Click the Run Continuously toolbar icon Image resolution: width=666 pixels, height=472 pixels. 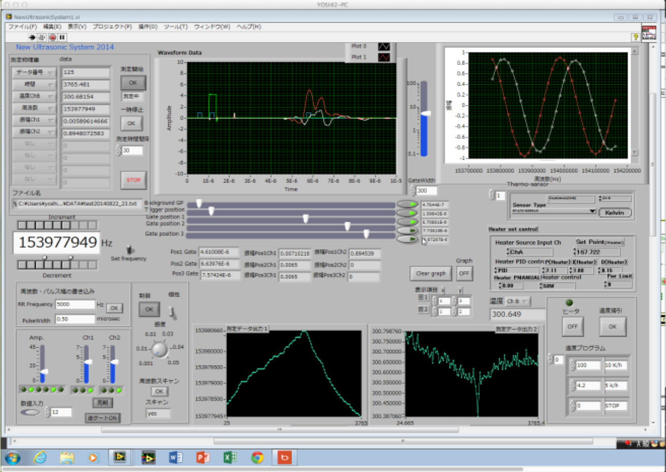coord(42,38)
